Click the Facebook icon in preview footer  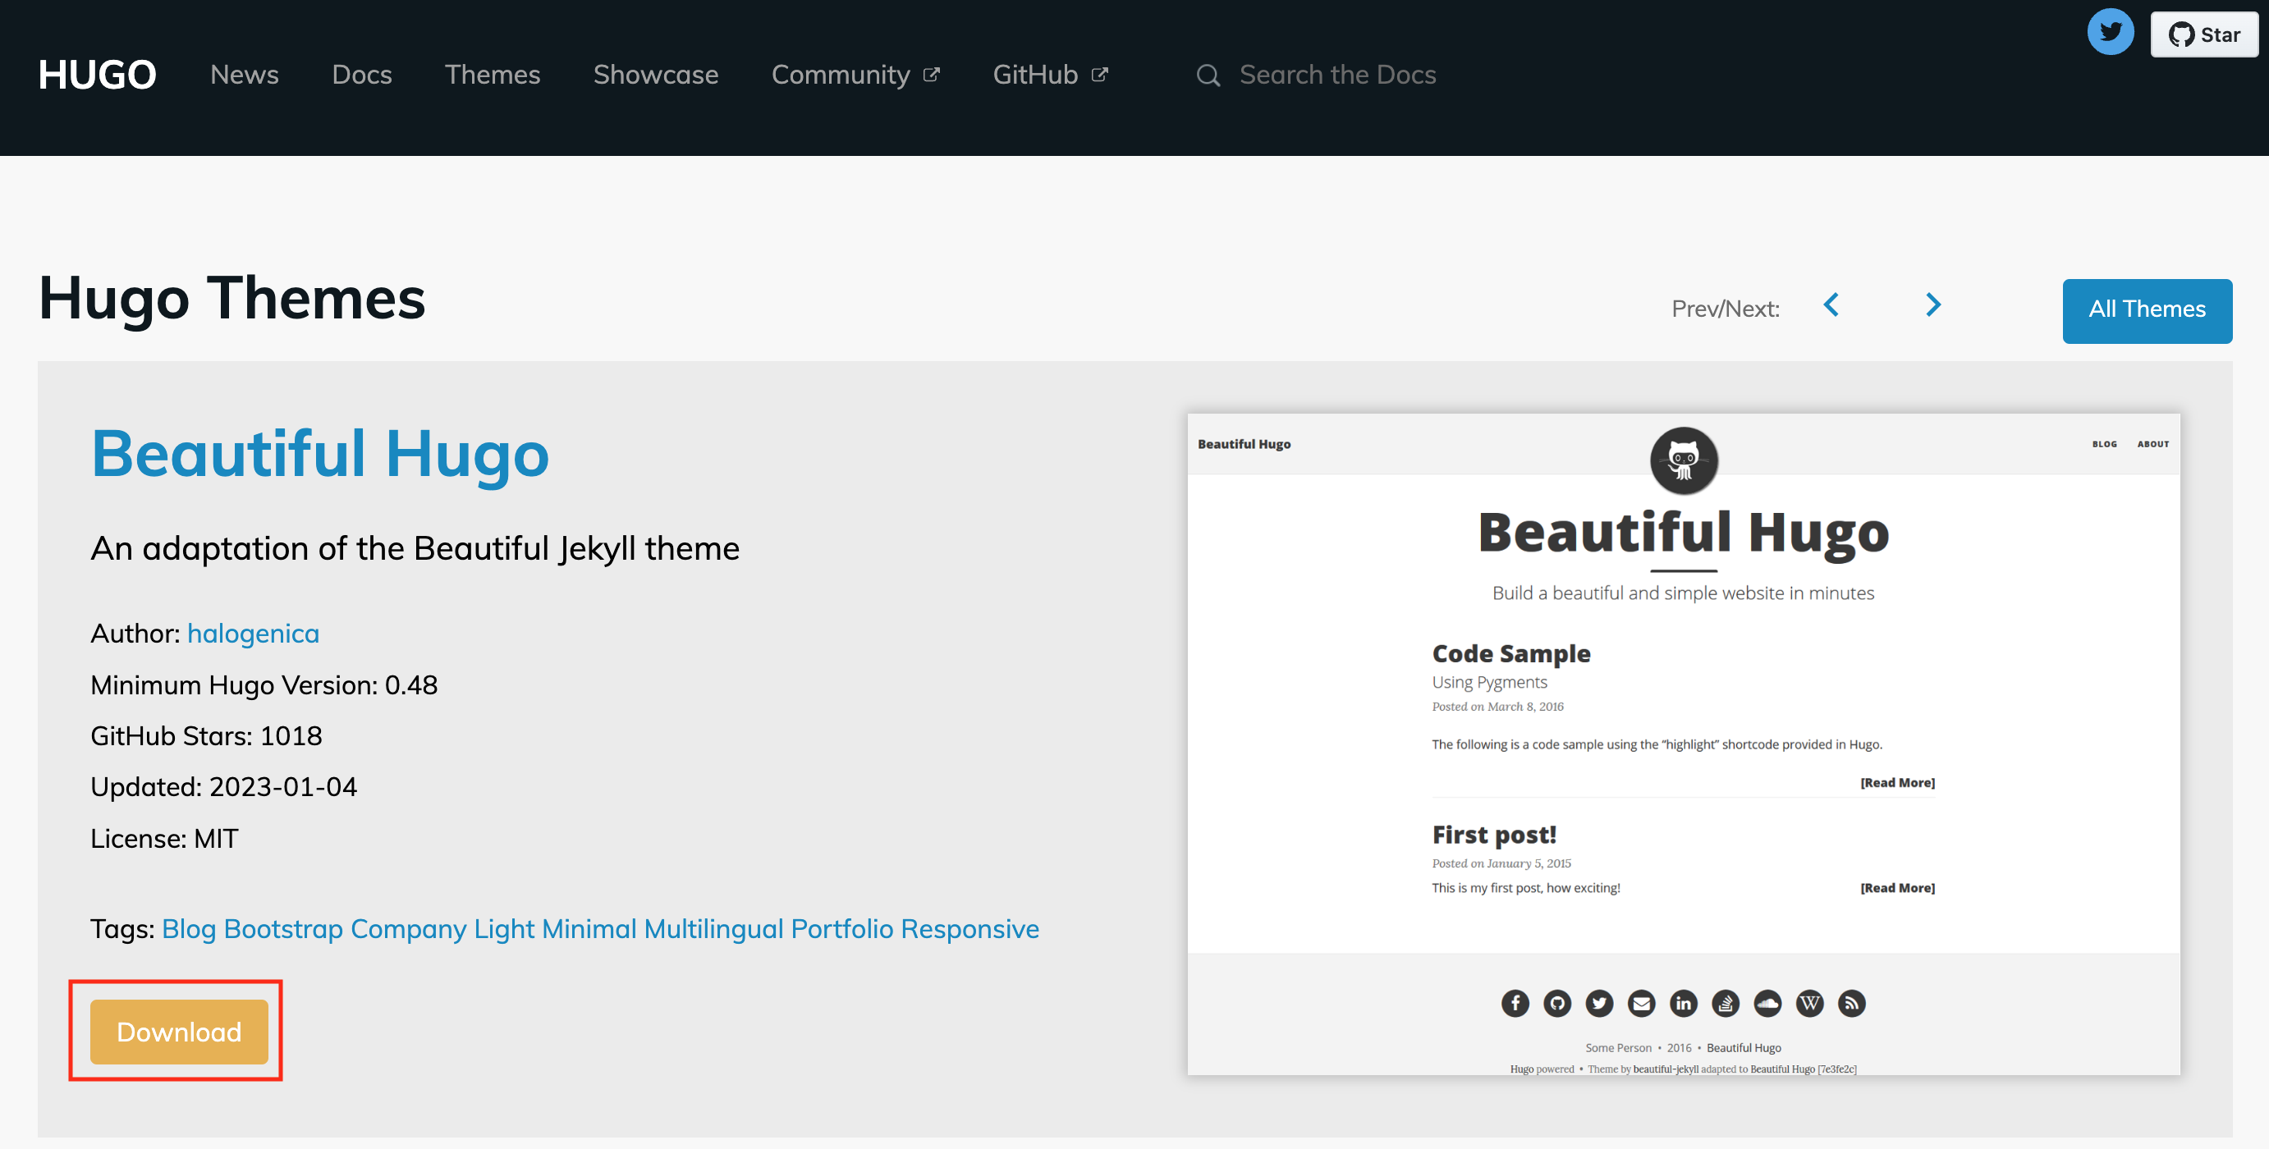click(x=1515, y=1003)
